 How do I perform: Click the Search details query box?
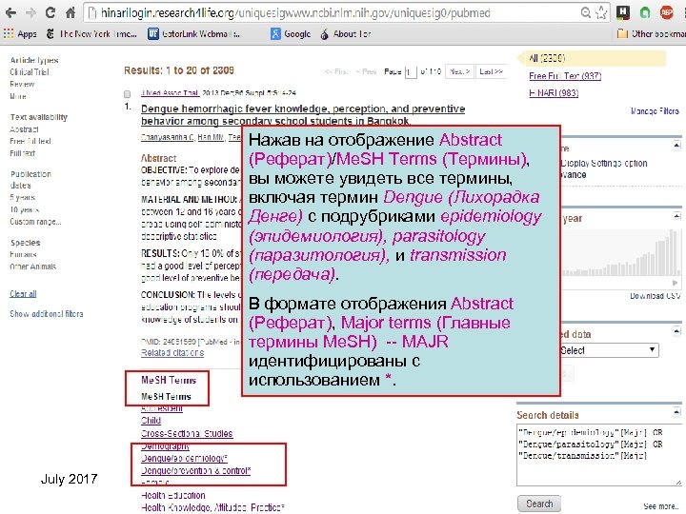[599, 455]
